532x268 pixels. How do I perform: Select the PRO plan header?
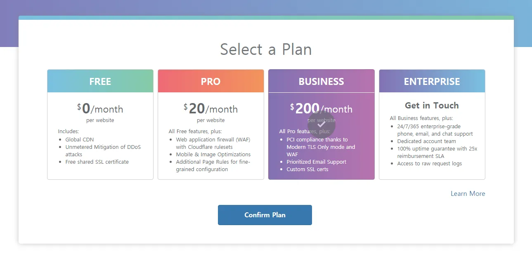[x=211, y=81]
